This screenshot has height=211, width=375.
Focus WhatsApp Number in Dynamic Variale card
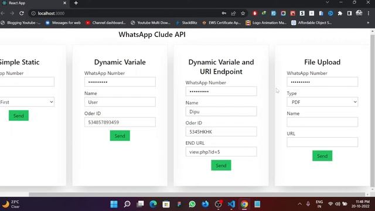(x=120, y=82)
